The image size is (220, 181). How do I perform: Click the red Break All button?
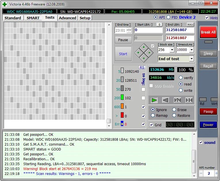tap(208, 32)
